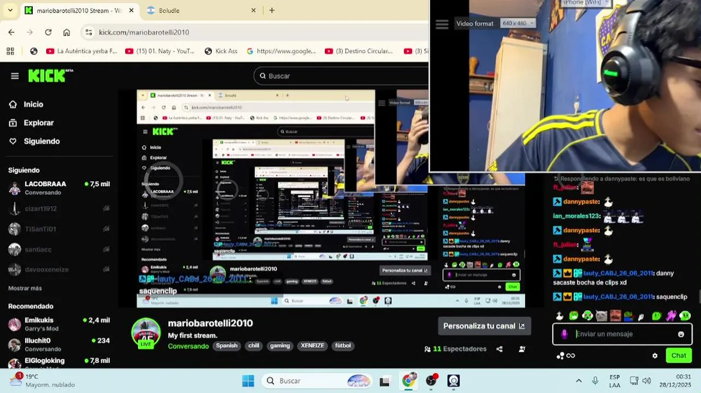The height and width of the screenshot is (393, 701).
Task: Open recommended channel ElGlogloking
Action: (x=59, y=362)
